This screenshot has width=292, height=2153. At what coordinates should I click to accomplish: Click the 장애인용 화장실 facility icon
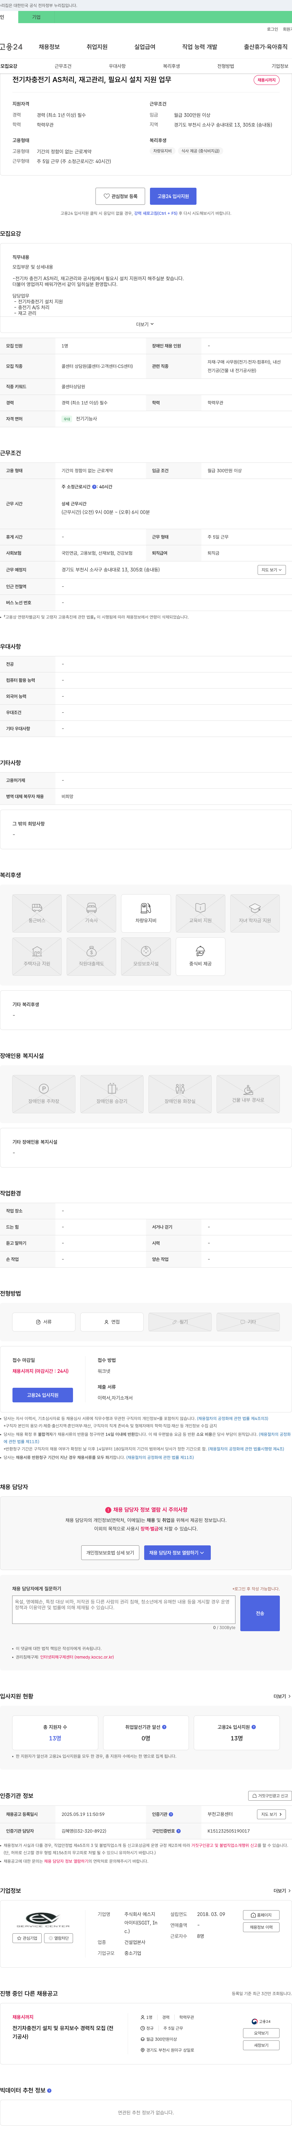[x=180, y=1094]
